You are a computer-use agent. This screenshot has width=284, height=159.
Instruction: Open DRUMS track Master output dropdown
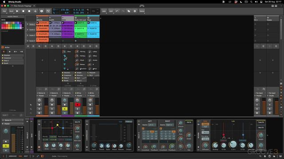(x=43, y=95)
